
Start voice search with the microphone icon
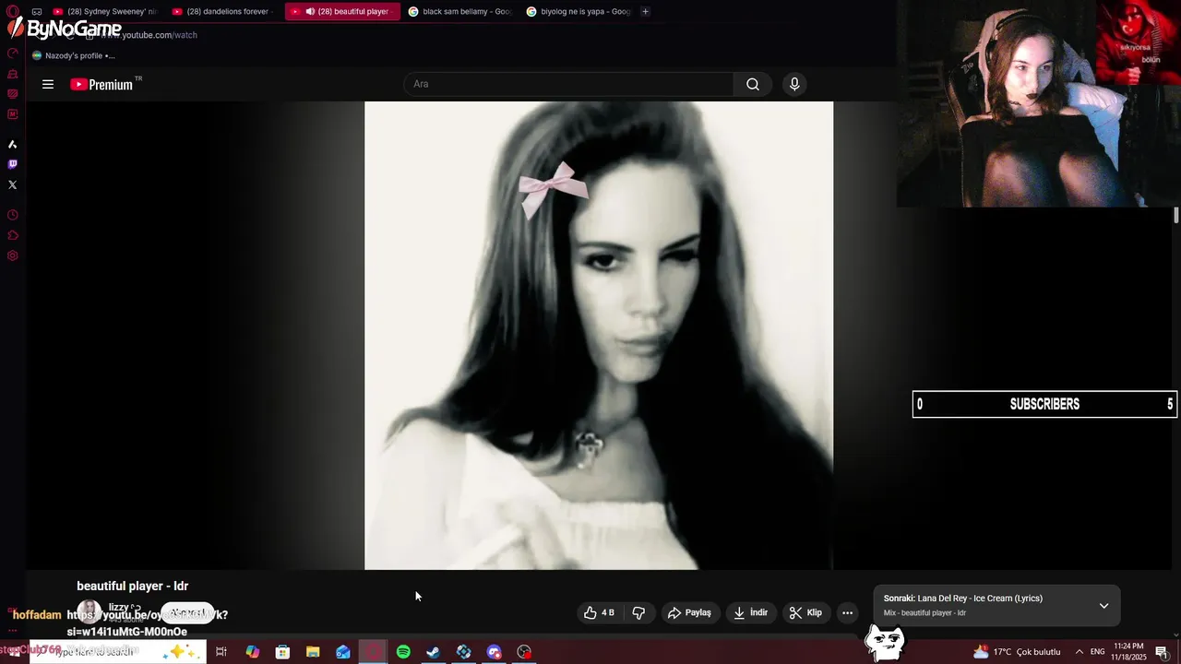click(x=794, y=84)
